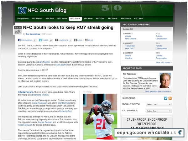This screenshot has width=188, height=141.
Task: Open the AFC East tab
Action: [x=100, y=18]
